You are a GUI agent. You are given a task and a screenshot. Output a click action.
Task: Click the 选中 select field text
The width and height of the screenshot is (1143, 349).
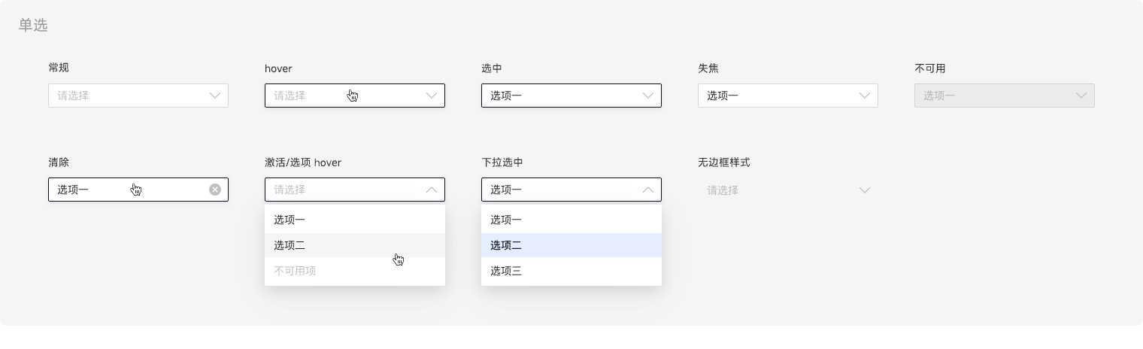pos(506,96)
